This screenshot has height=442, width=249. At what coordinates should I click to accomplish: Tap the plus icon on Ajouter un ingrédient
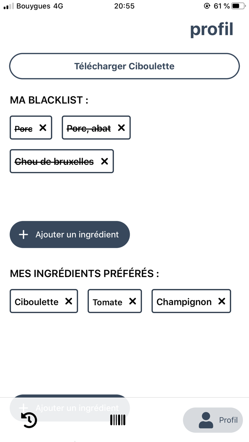[23, 235]
